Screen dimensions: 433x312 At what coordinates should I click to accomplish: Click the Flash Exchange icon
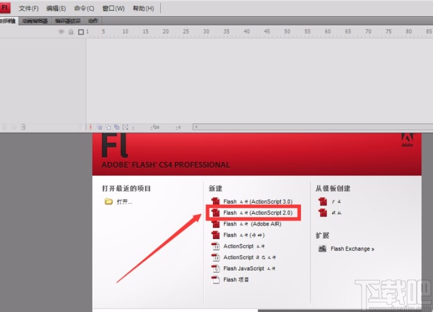pos(322,248)
